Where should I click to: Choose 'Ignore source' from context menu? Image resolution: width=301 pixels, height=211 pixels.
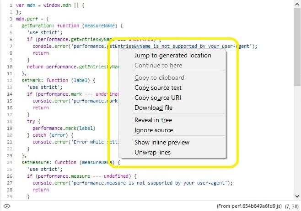click(x=153, y=130)
